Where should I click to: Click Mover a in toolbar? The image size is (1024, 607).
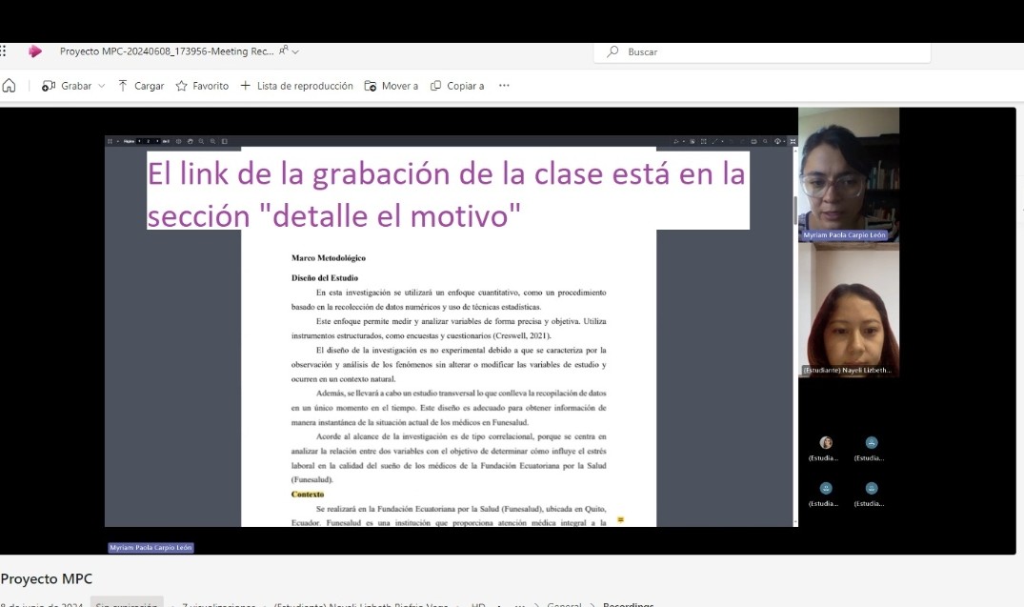coord(392,86)
